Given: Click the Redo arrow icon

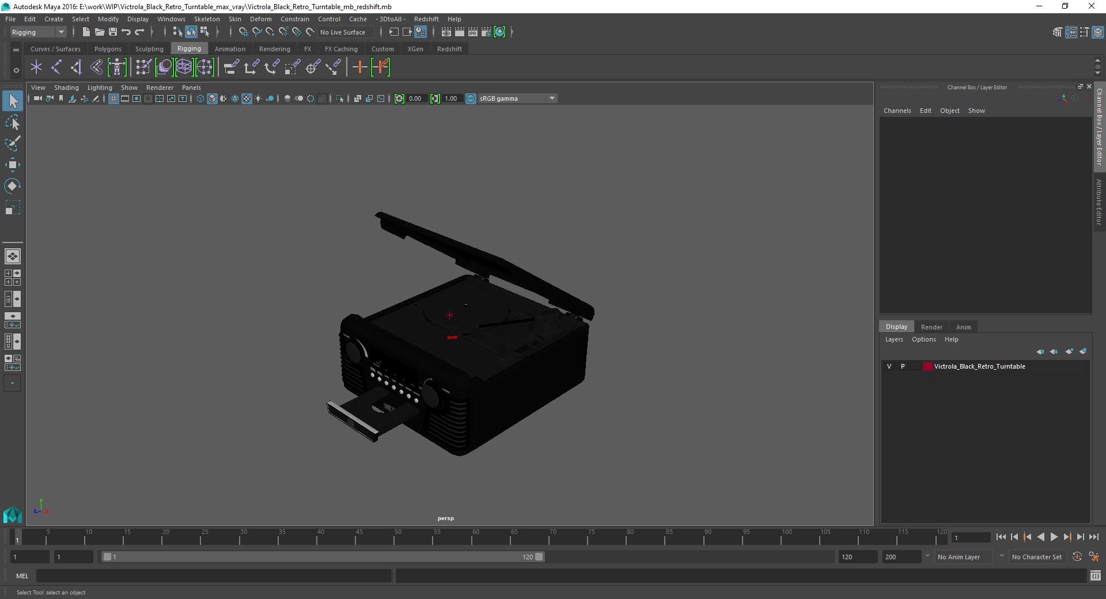Looking at the screenshot, I should pyautogui.click(x=139, y=32).
